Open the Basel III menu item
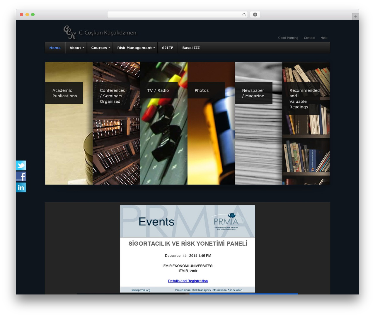Viewport: 375px width, 317px height. point(191,48)
